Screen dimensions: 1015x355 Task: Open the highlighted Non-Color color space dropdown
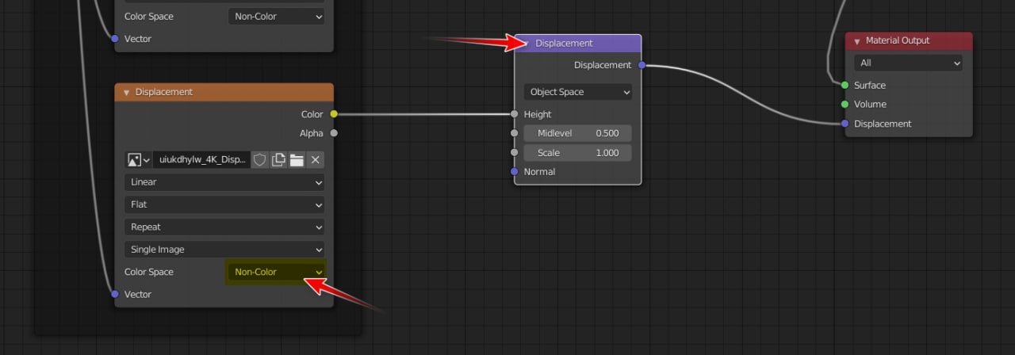coord(276,272)
